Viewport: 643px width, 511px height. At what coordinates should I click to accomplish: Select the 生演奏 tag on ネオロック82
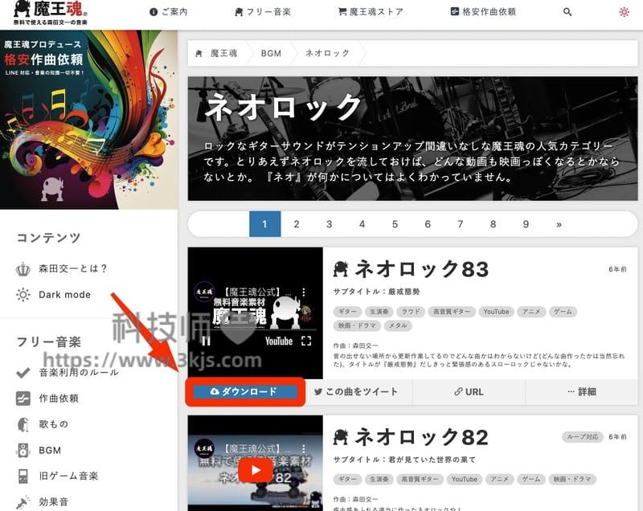point(379,479)
